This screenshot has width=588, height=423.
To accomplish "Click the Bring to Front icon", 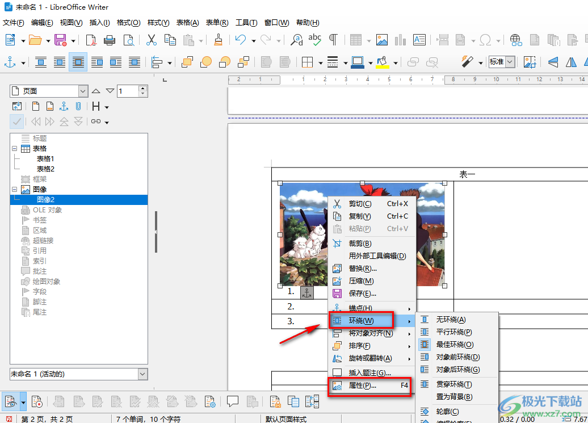I will pos(187,62).
